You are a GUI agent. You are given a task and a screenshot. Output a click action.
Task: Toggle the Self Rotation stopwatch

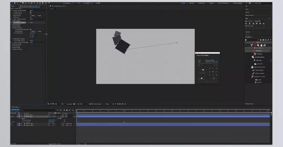16,33
